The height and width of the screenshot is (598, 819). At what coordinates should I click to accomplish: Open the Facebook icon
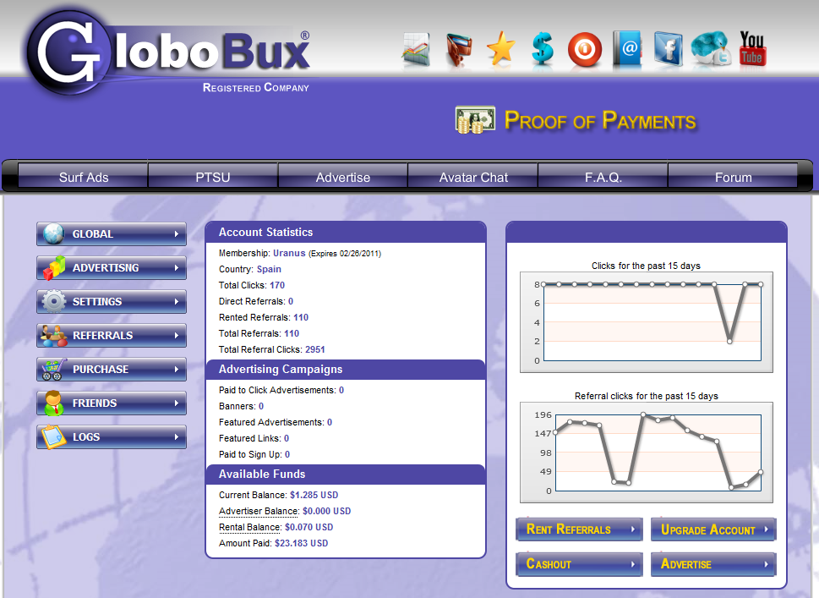point(669,50)
